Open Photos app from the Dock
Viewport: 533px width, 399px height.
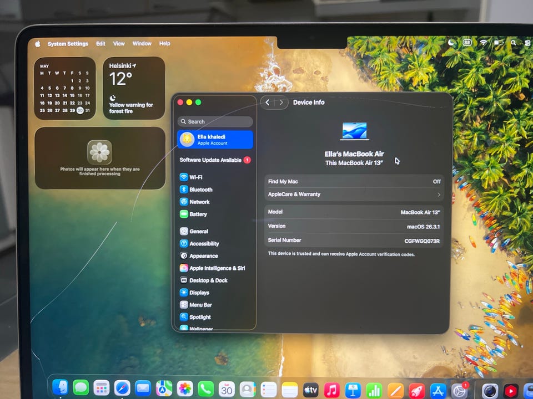(185, 389)
